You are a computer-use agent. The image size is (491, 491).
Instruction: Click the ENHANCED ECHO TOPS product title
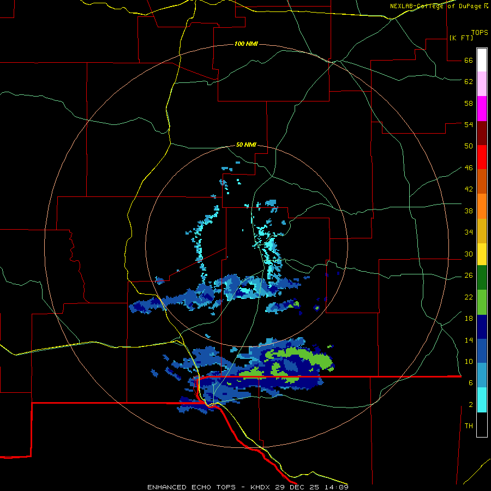tap(191, 487)
